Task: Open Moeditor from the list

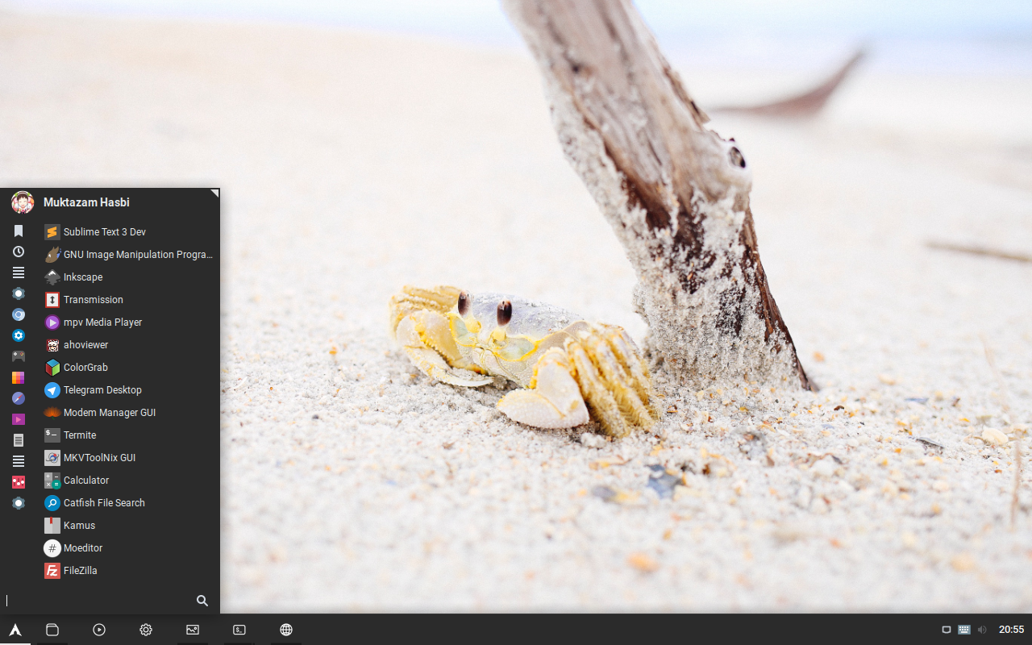Action: 129,548
